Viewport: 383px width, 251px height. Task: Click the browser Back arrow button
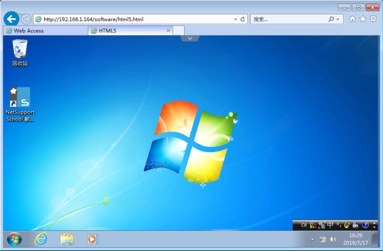[11, 19]
